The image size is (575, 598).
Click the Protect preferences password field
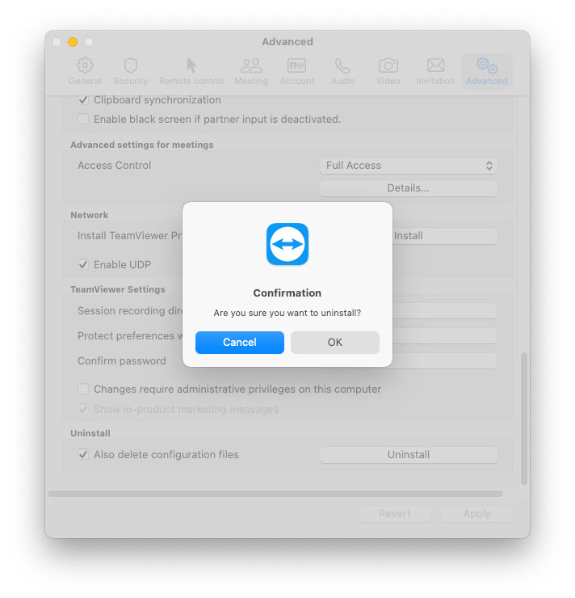tap(445, 336)
